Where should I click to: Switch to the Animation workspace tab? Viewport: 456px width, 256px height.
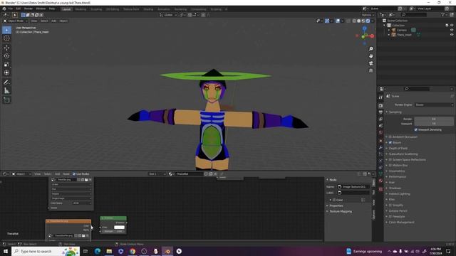point(164,9)
